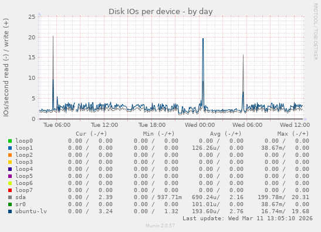Click the y-axis value 15
Screen dimensions: 321x232
click(32, 58)
